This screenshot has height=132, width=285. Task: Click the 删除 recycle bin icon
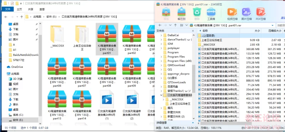[197, 12]
